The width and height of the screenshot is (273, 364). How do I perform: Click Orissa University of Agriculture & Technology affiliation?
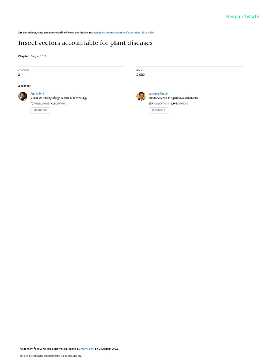(x=59, y=98)
